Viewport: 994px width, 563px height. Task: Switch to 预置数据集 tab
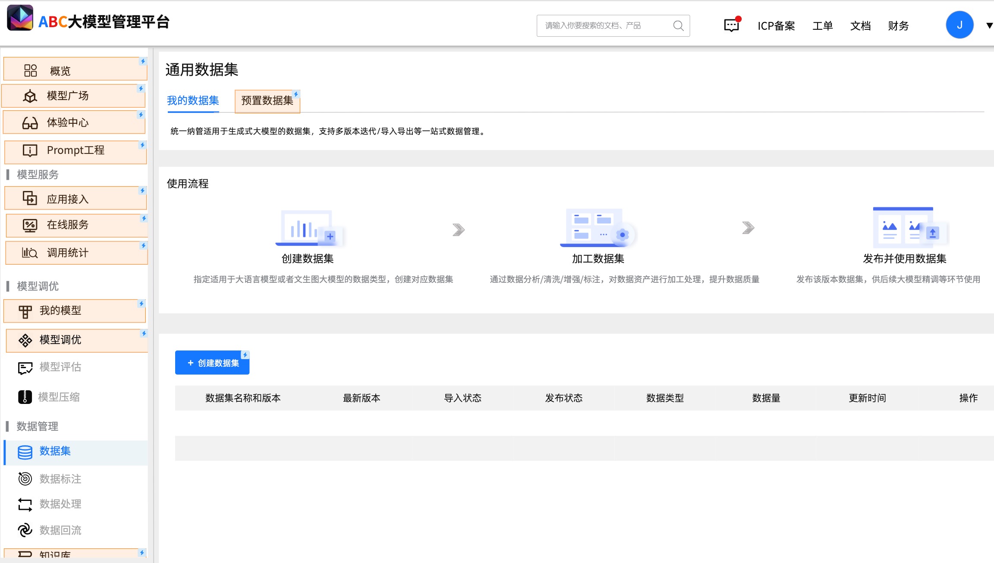267,101
